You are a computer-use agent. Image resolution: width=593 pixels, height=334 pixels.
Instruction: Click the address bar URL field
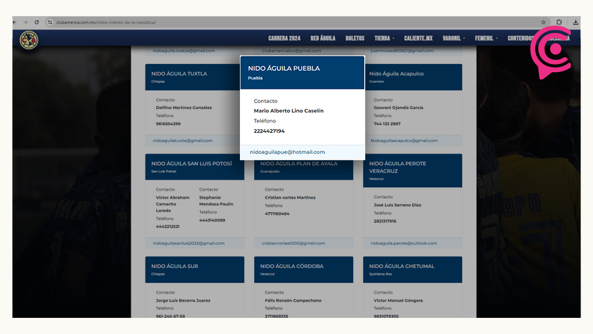(295, 22)
